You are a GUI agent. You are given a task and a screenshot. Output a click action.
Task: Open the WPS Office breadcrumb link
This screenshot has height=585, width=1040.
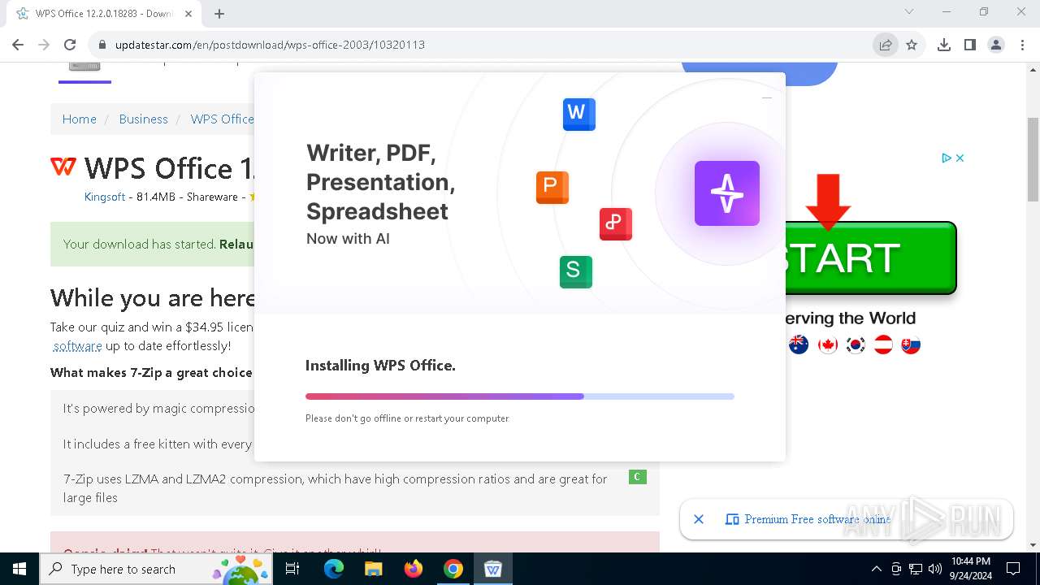click(222, 119)
